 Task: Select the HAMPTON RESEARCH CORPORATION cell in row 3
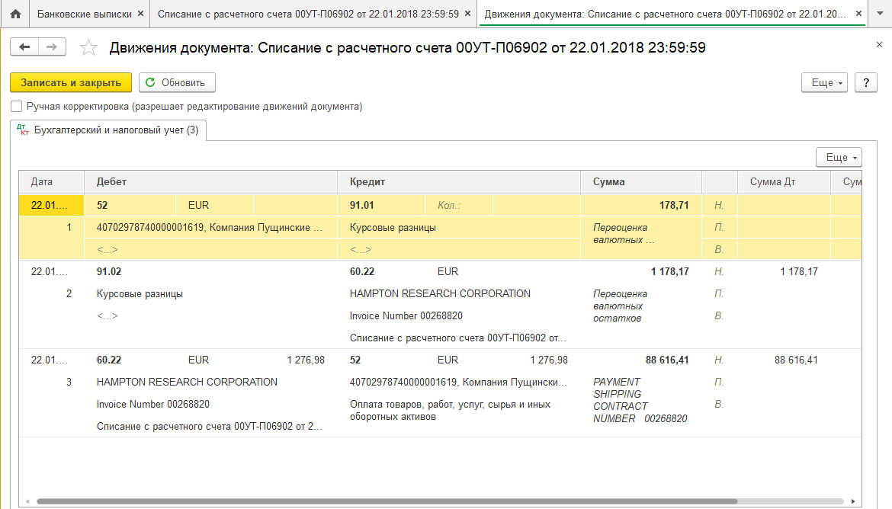pos(187,382)
